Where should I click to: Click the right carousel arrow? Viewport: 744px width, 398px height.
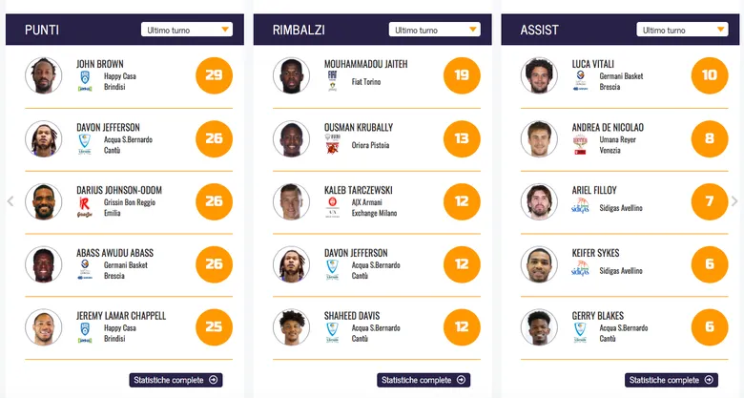(x=734, y=201)
